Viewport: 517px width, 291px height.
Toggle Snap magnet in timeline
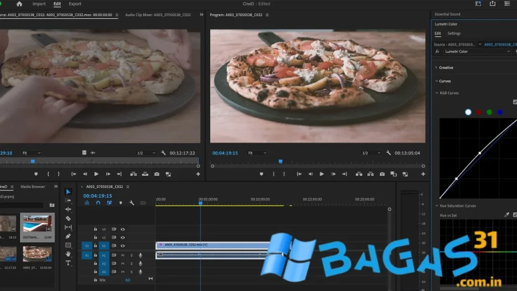[98, 203]
